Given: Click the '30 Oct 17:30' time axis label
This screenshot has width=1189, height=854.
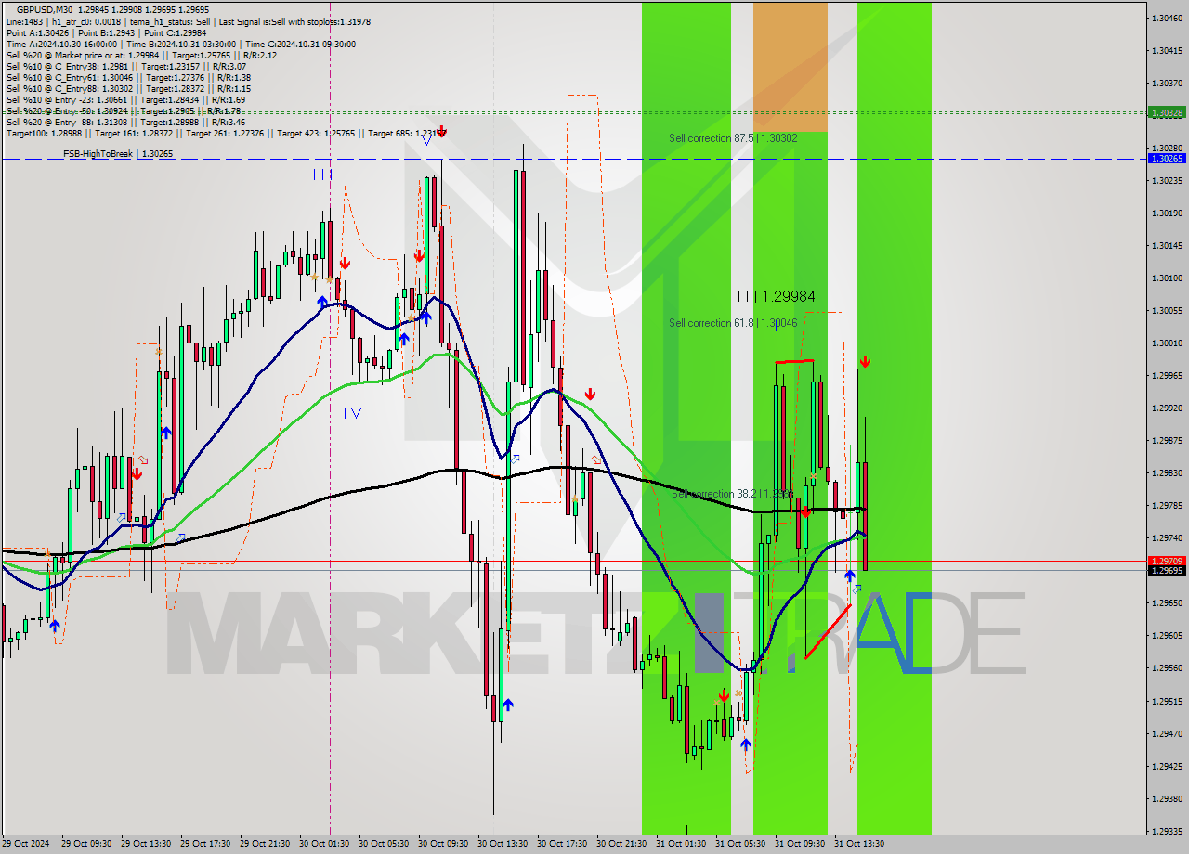Looking at the screenshot, I should click(562, 844).
